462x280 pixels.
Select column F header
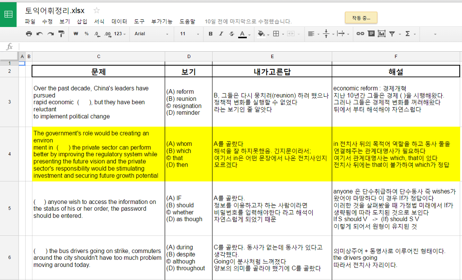(396, 56)
